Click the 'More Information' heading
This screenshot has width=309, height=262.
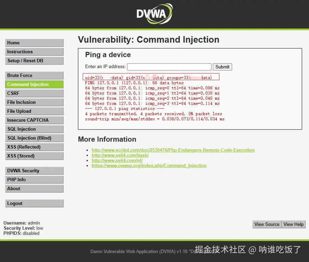[107, 139]
